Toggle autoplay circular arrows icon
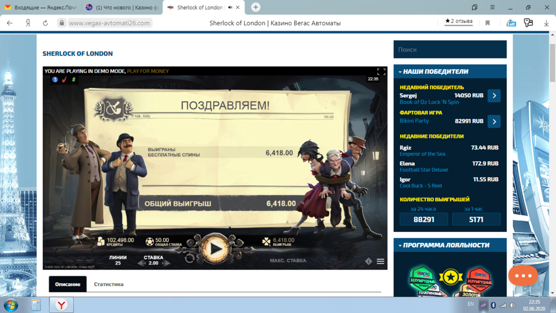Image resolution: width=556 pixels, height=313 pixels. click(x=190, y=259)
